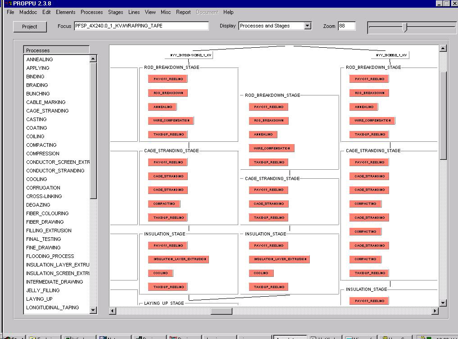The width and height of the screenshot is (458, 339).
Task: Open the Report menu
Action: click(183, 12)
